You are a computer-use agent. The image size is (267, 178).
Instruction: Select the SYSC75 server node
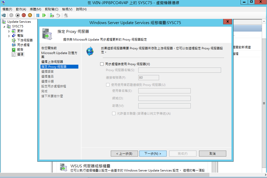tap(18, 26)
